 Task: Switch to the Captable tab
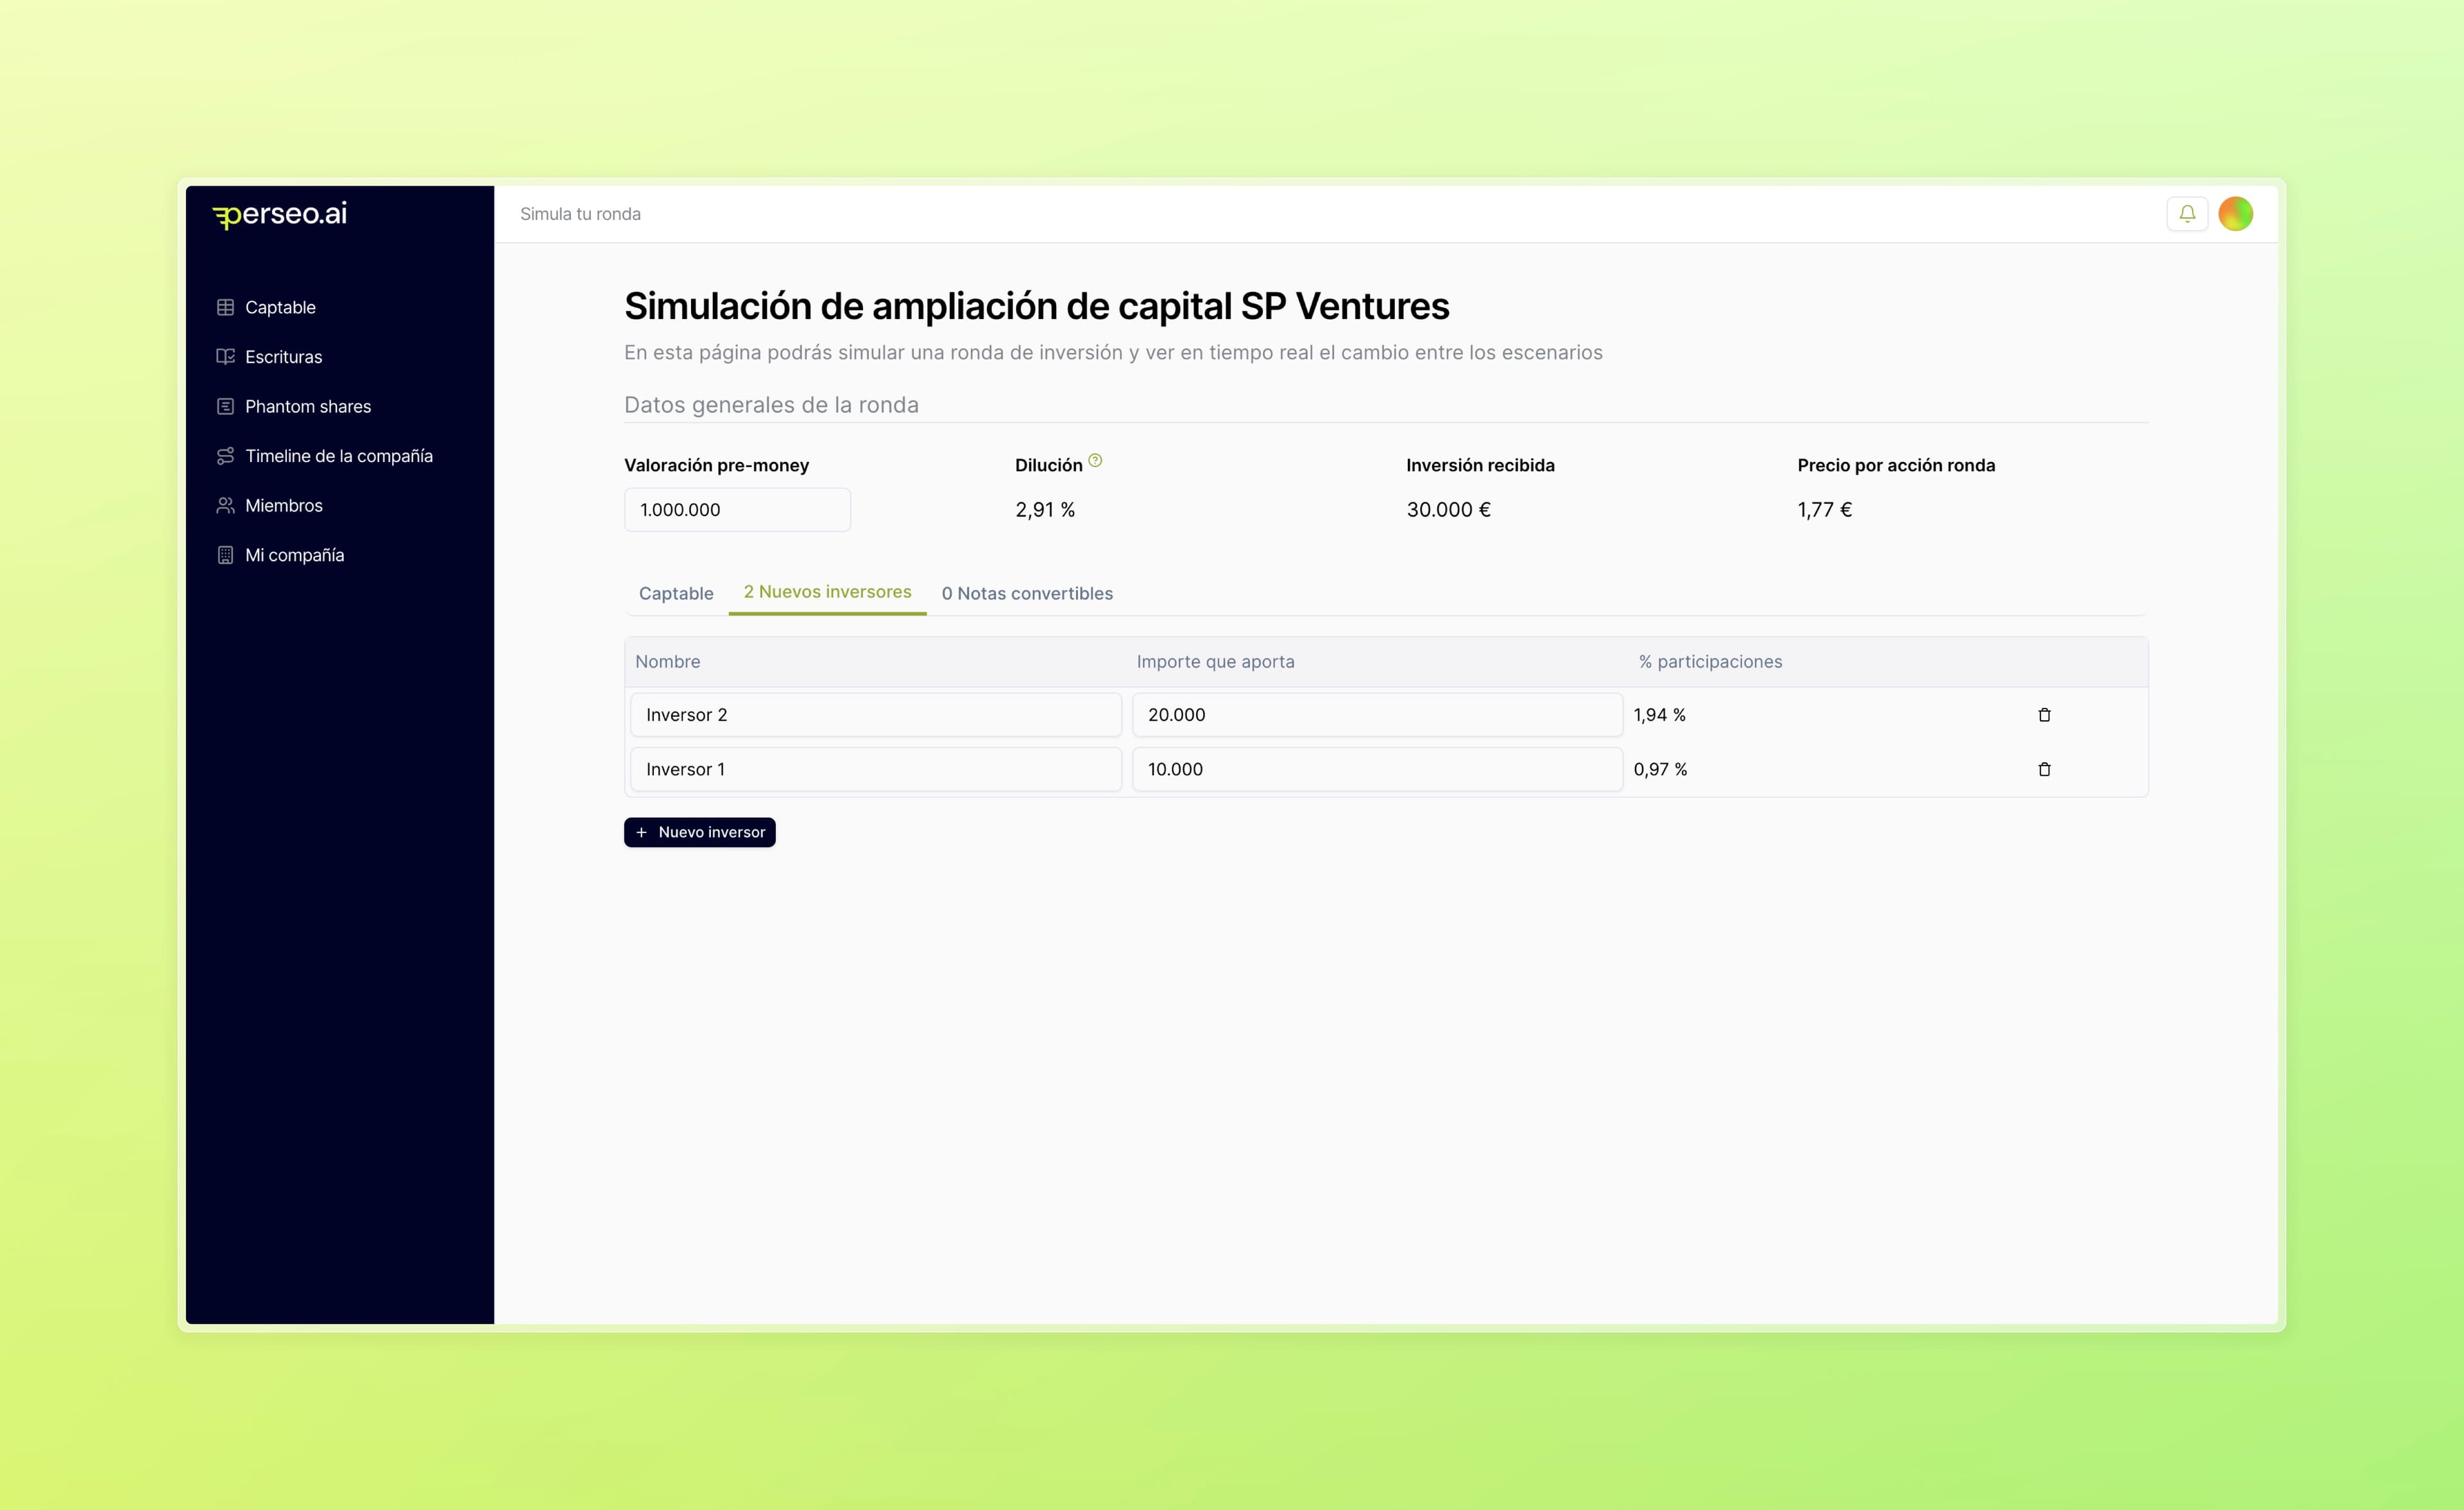pyautogui.click(x=676, y=593)
